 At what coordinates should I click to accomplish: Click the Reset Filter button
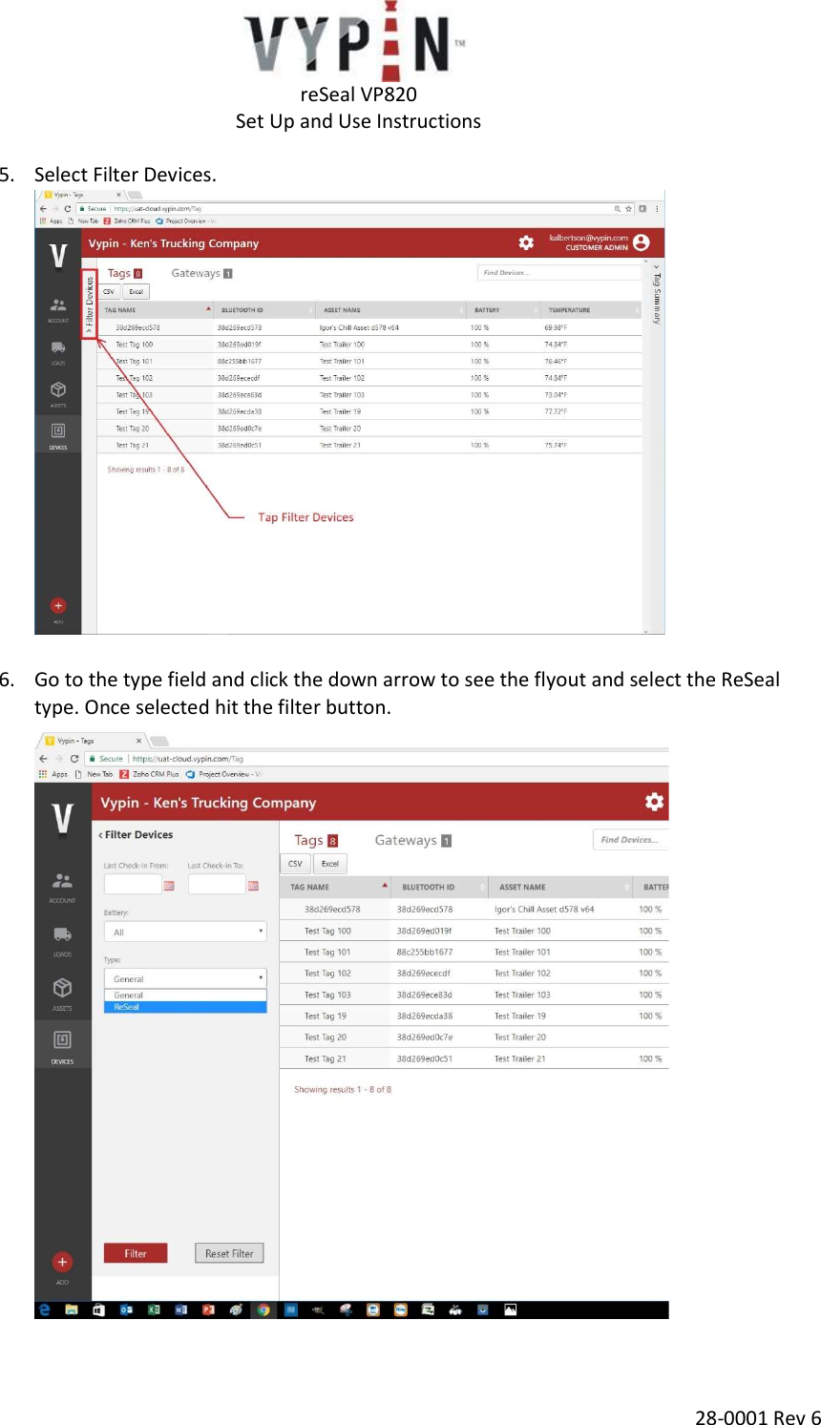(229, 1253)
